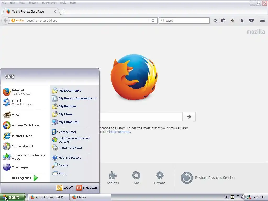Launch Windows Media Player
The height and width of the screenshot is (201, 268).
(x=25, y=125)
